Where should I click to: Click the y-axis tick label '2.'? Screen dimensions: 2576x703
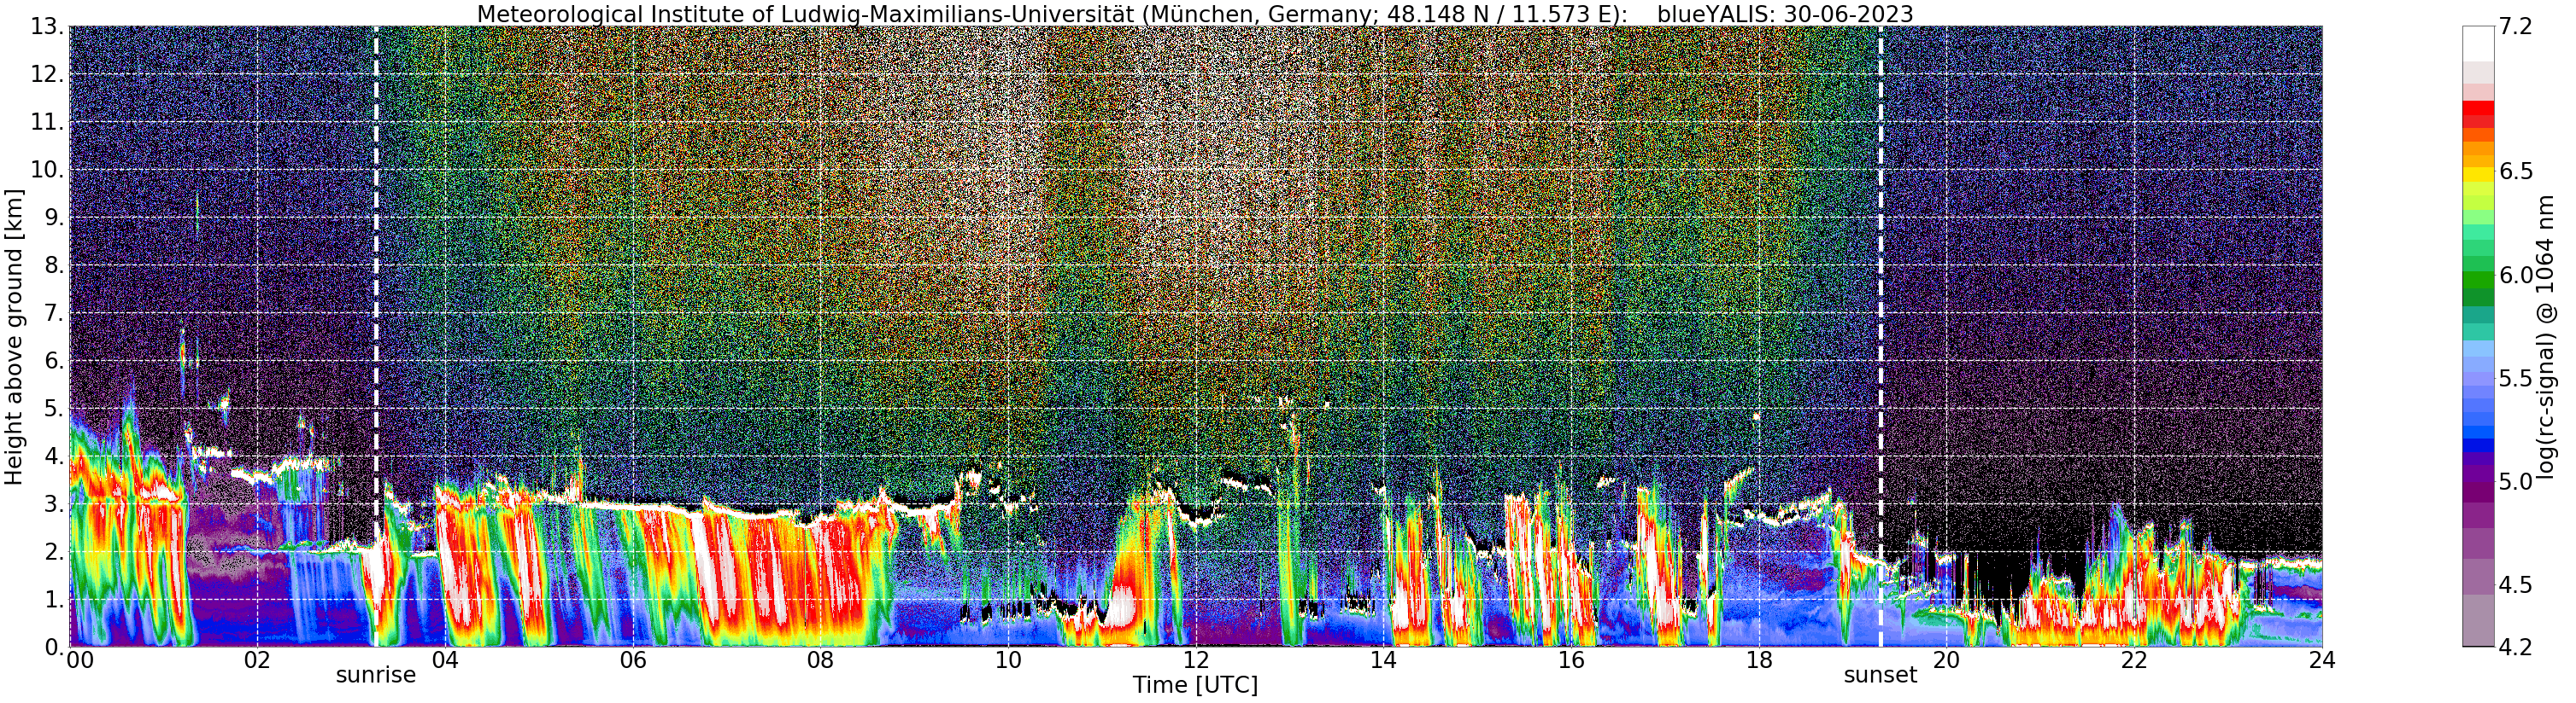tap(54, 552)
